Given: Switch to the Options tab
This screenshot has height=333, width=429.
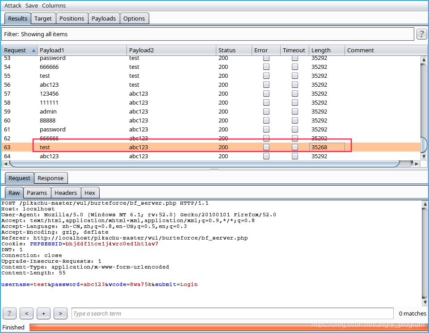Looking at the screenshot, I should [134, 19].
